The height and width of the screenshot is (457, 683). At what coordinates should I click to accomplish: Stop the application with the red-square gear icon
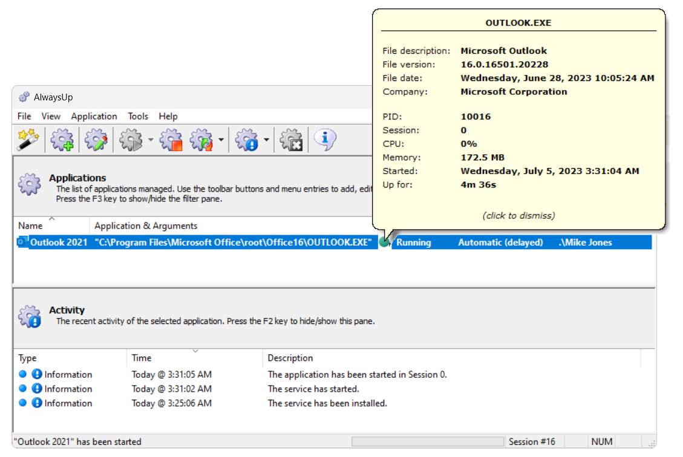click(x=171, y=140)
